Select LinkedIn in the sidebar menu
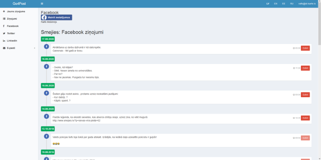The width and height of the screenshot is (321, 160). (x=19, y=41)
